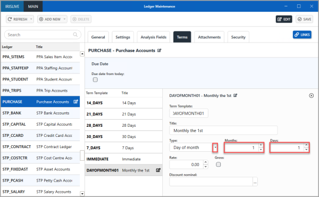Select the 14_DAYS term template row
The width and height of the screenshot is (319, 197).
click(x=124, y=103)
